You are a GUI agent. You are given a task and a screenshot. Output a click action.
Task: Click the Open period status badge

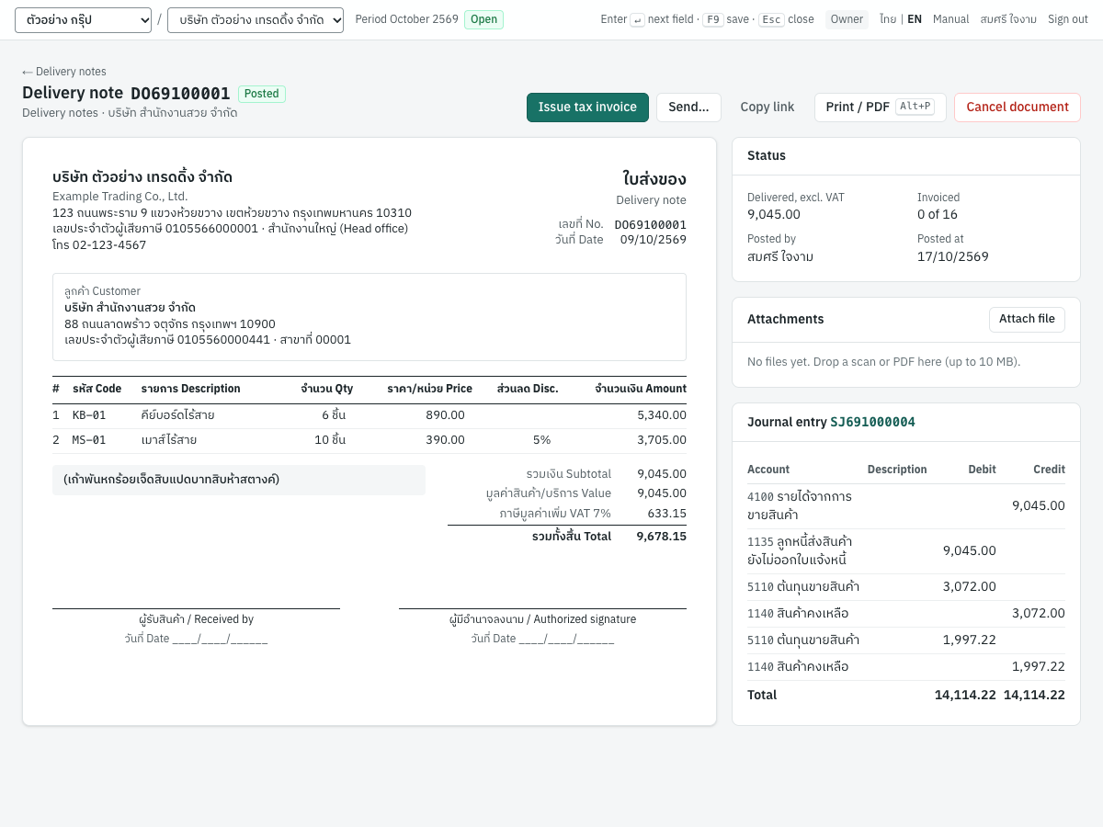tap(483, 19)
